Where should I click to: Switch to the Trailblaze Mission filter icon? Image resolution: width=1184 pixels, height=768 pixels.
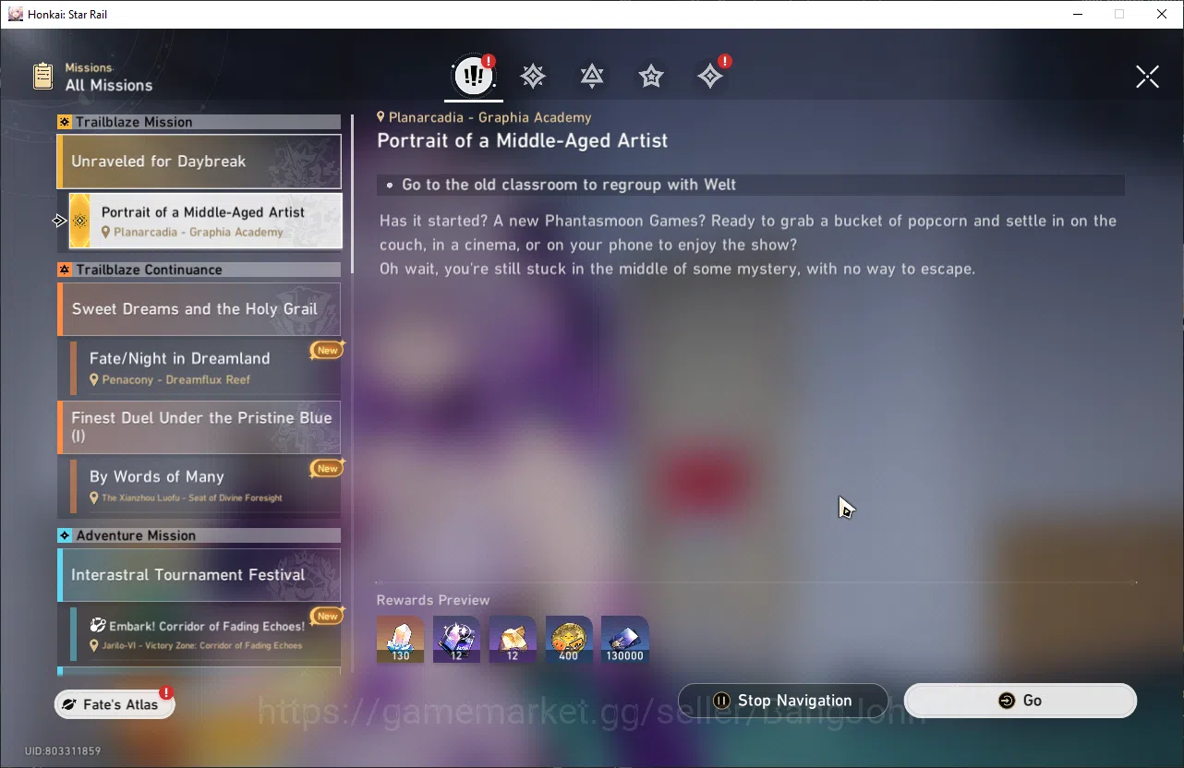coord(533,77)
